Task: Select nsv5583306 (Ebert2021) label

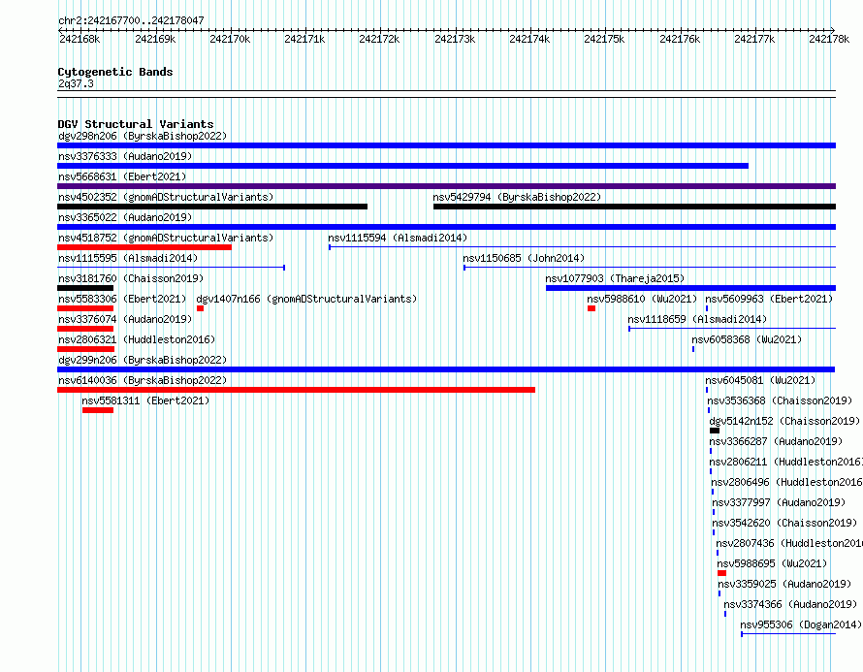Action: [x=122, y=299]
